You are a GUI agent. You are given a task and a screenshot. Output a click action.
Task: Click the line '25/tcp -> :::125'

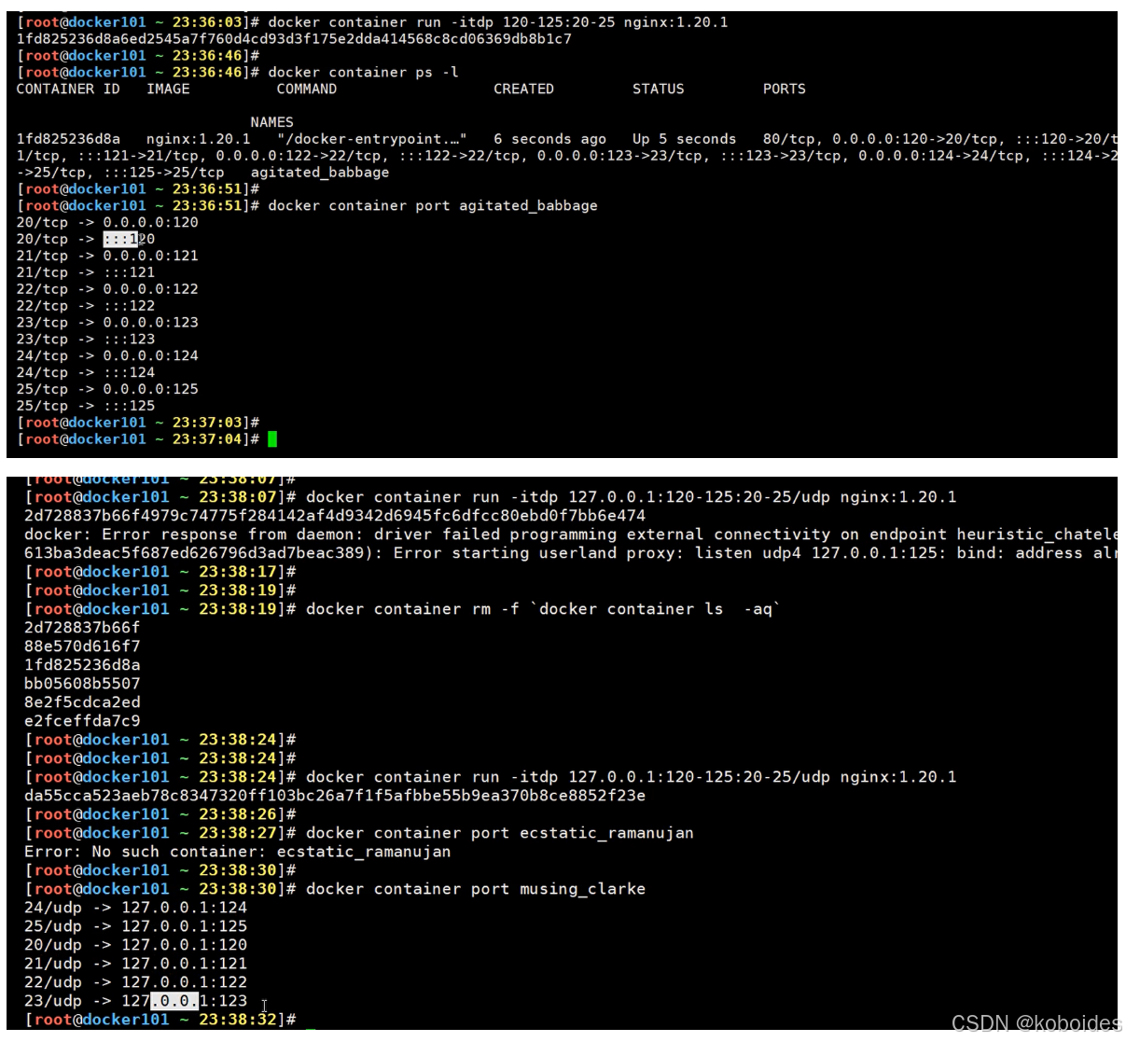click(86, 406)
